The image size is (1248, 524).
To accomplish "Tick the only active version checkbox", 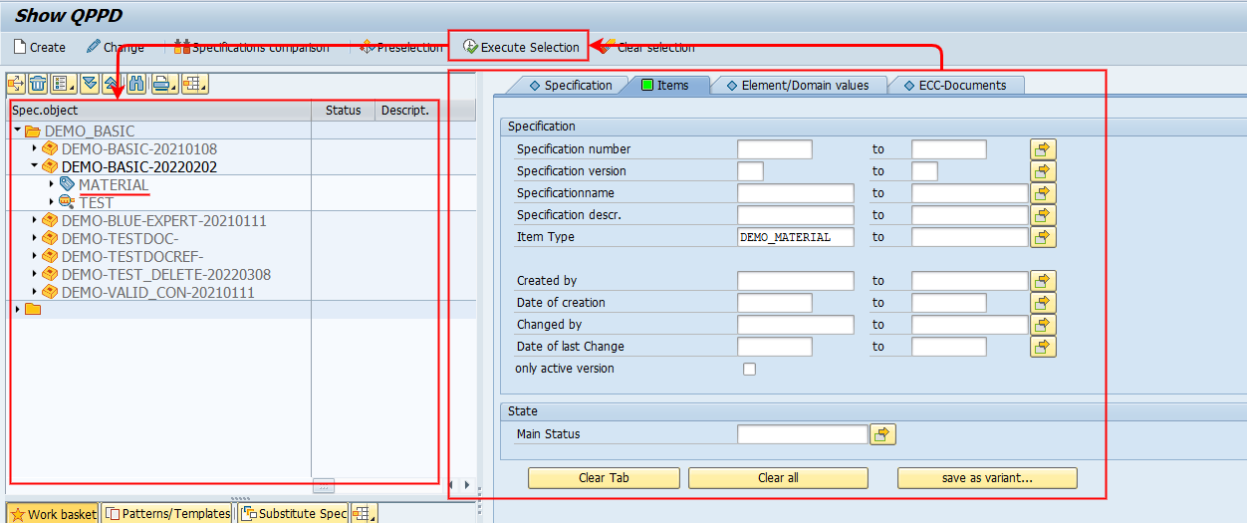I will 749,370.
